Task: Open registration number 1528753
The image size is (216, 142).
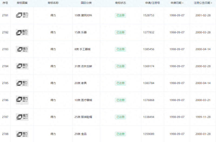Action: coord(148,15)
